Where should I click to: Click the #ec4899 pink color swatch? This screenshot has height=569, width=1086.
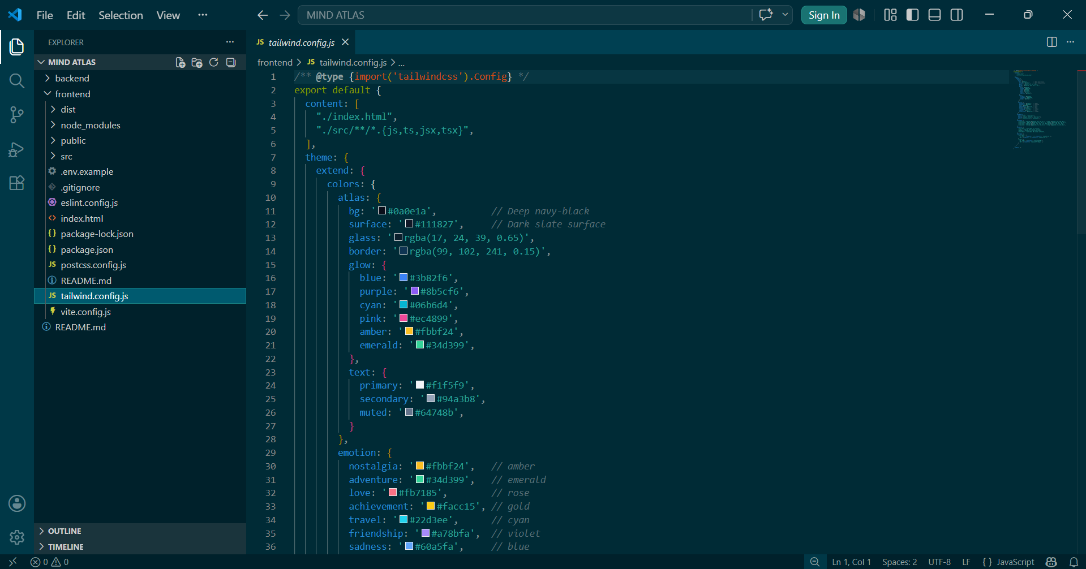click(404, 318)
